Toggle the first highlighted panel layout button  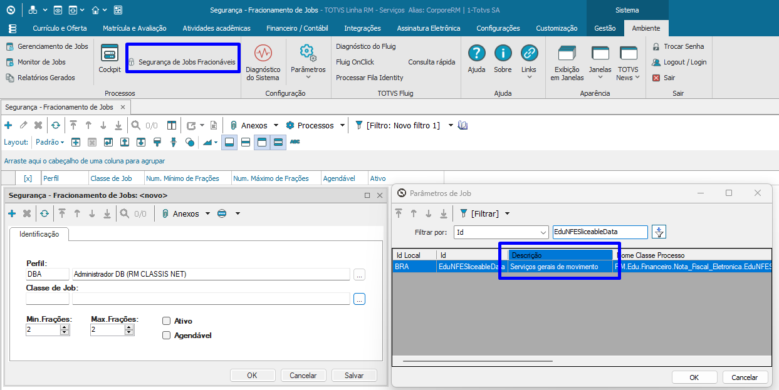pos(229,142)
